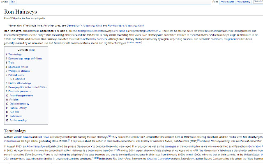Image resolution: width=263 pixels, height=164 pixels.
Task: Open the generation link in intro paragraph
Action: tap(234, 39)
